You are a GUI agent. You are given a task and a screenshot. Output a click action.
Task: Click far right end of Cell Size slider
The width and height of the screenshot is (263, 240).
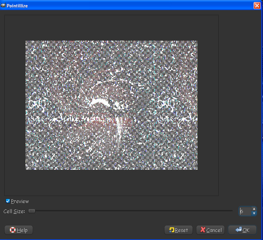231,211
